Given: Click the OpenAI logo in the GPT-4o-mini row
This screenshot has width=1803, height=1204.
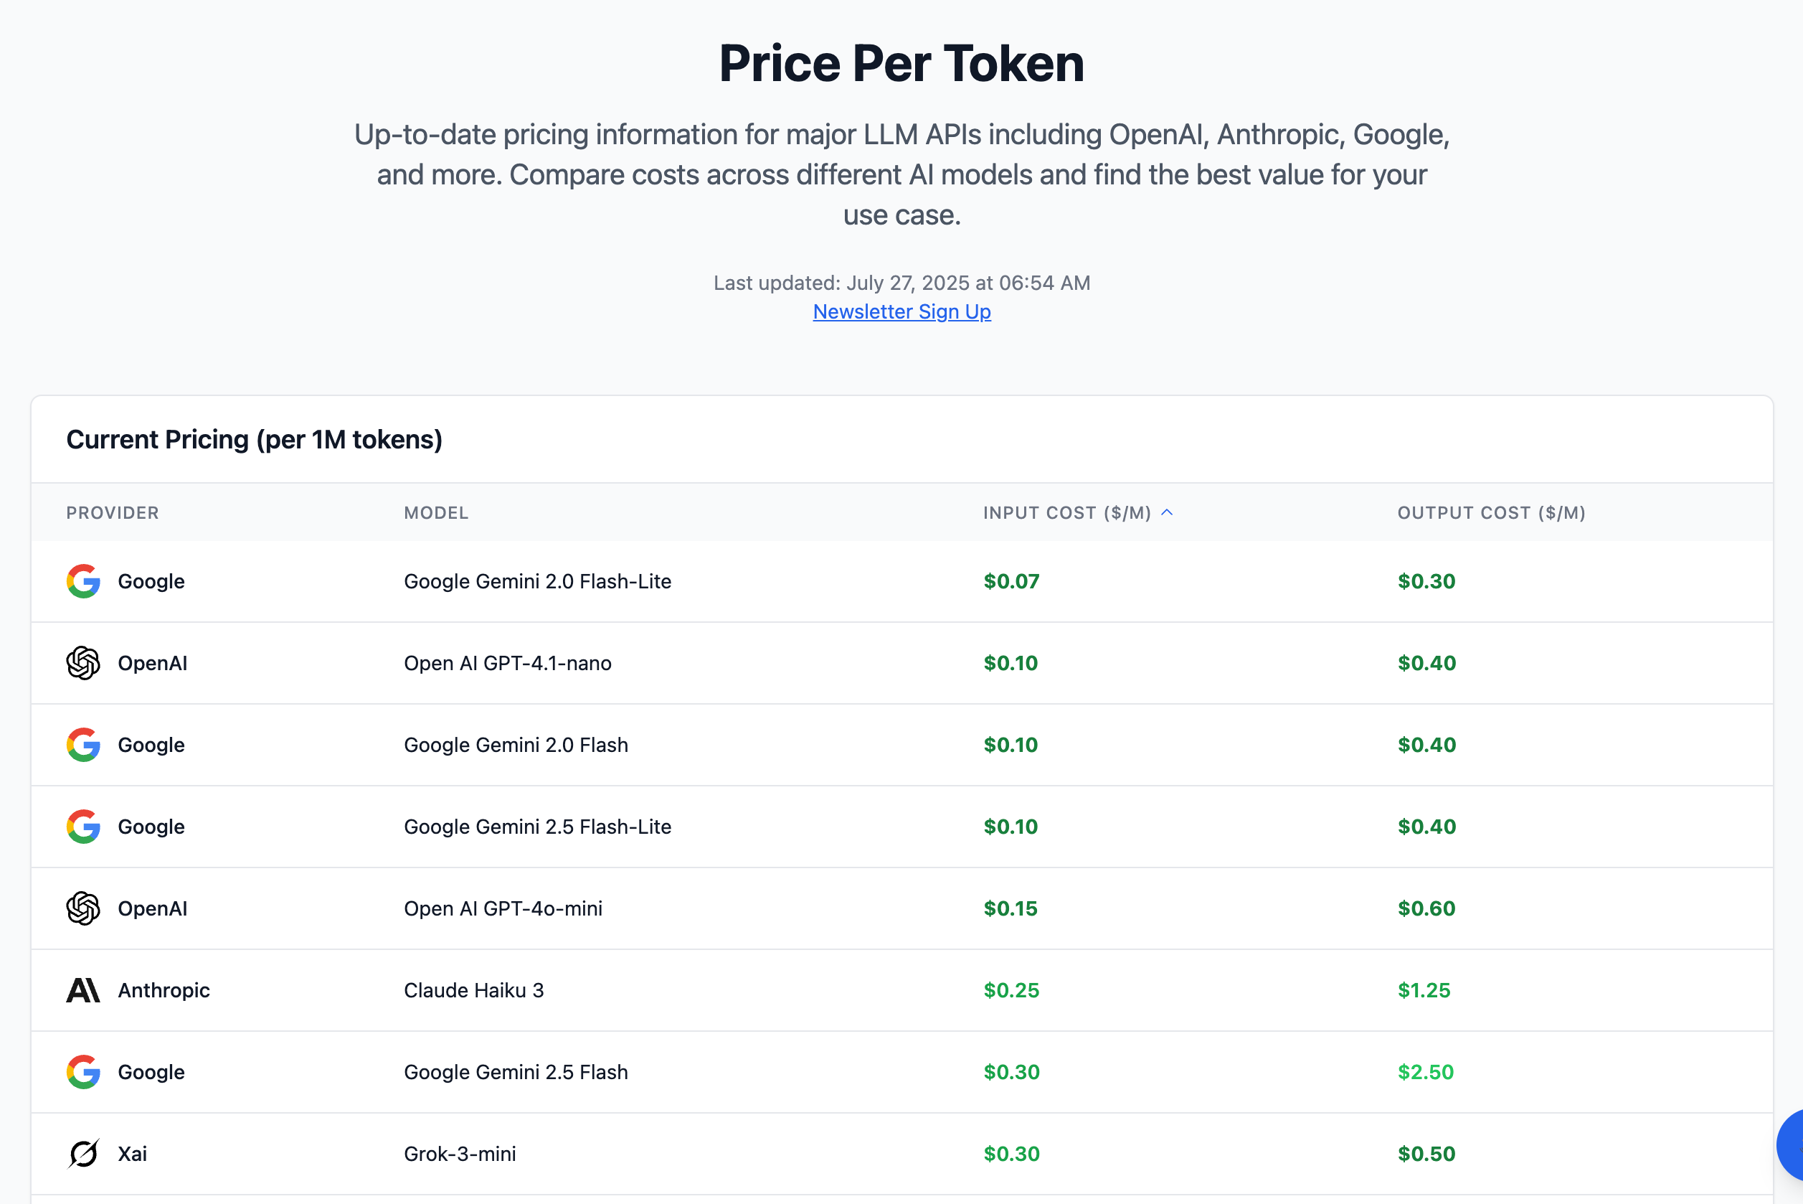Looking at the screenshot, I should 83,908.
